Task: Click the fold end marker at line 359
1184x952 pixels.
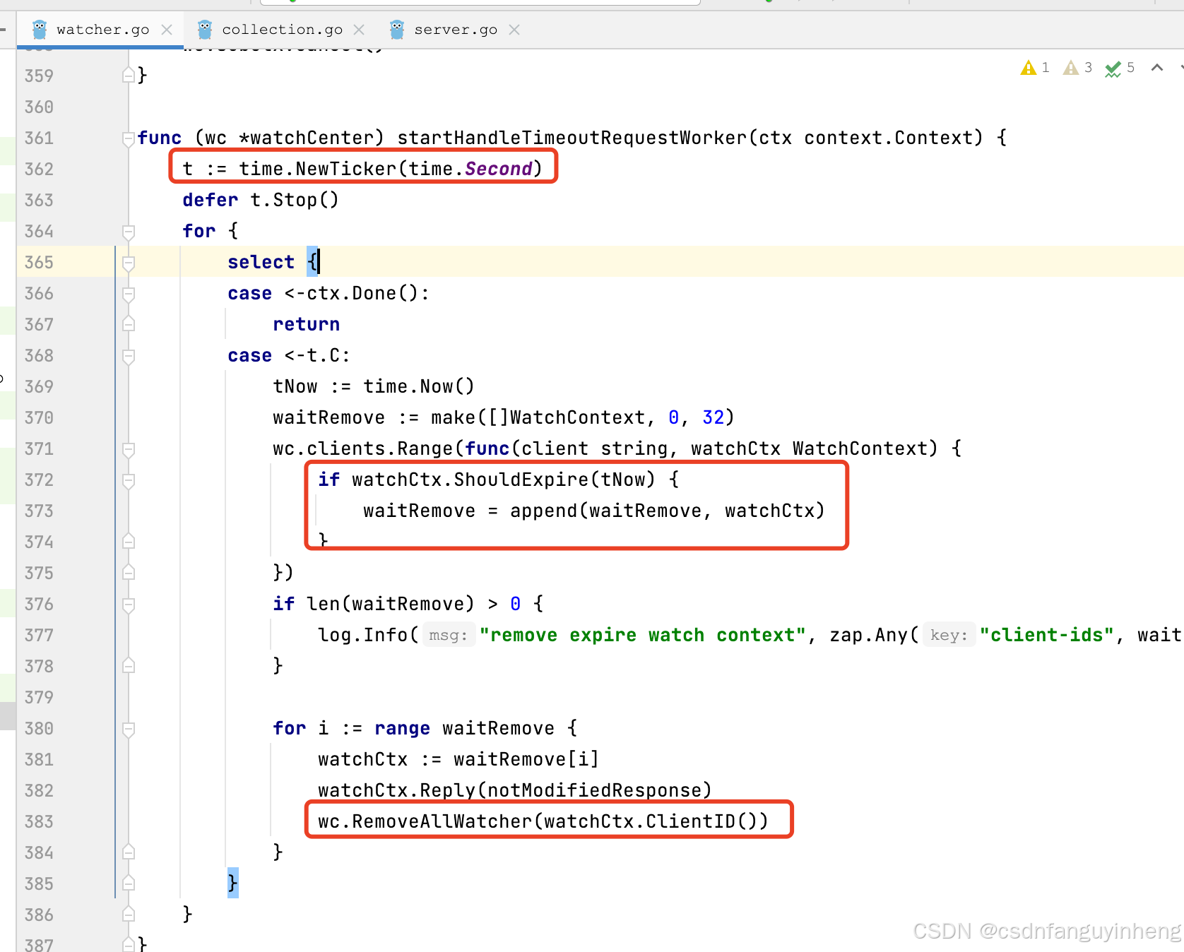Action: pyautogui.click(x=129, y=75)
